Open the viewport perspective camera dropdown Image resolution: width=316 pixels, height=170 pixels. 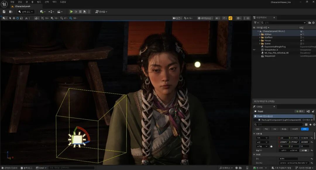(177, 18)
